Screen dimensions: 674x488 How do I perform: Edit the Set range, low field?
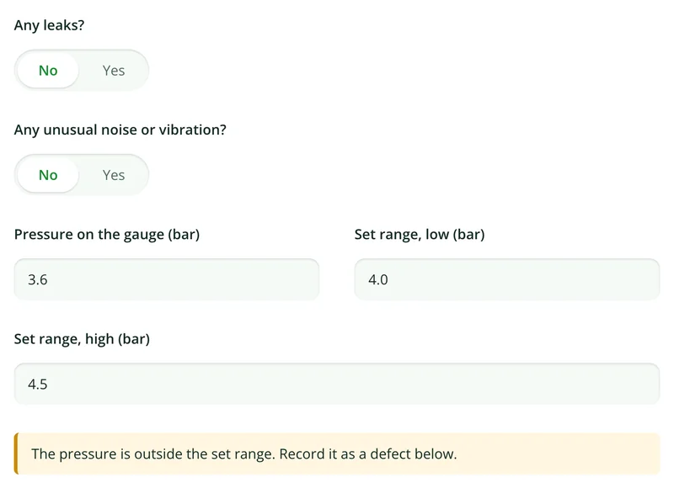(x=507, y=279)
